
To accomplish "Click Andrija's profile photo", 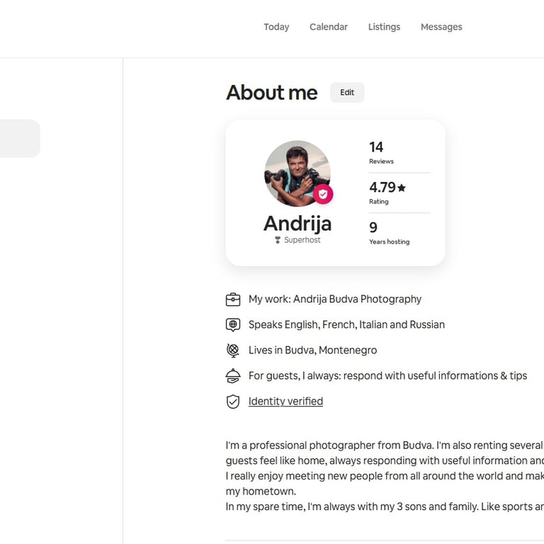I will [296, 172].
